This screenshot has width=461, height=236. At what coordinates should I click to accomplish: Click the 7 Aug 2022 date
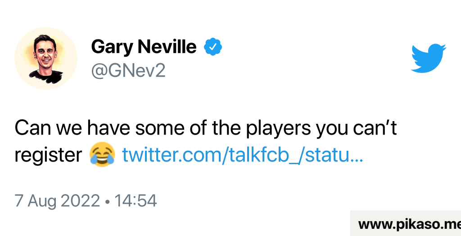57,201
